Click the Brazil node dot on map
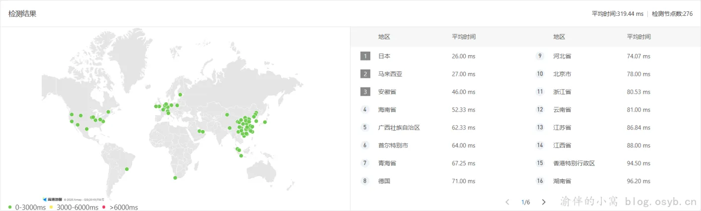Viewport: 701px width, 211px height. [127, 169]
